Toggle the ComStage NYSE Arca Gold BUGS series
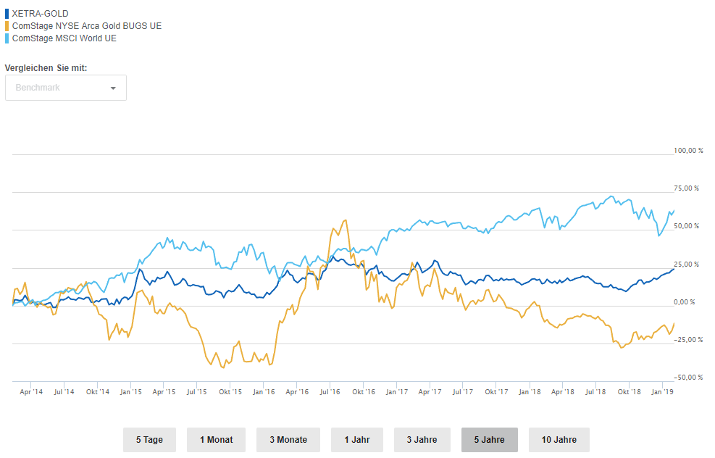Image resolution: width=715 pixels, height=458 pixels. pos(87,26)
